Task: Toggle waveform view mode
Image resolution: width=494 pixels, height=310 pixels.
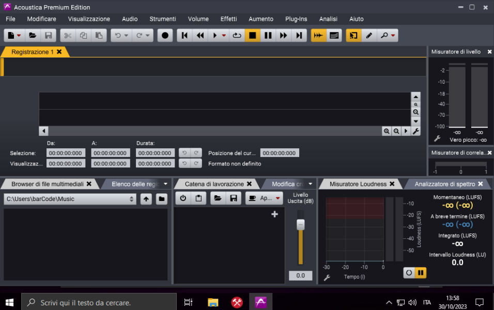Action: [318, 36]
